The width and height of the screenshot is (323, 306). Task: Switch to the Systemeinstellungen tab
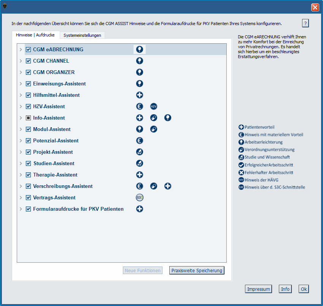pyautogui.click(x=82, y=35)
